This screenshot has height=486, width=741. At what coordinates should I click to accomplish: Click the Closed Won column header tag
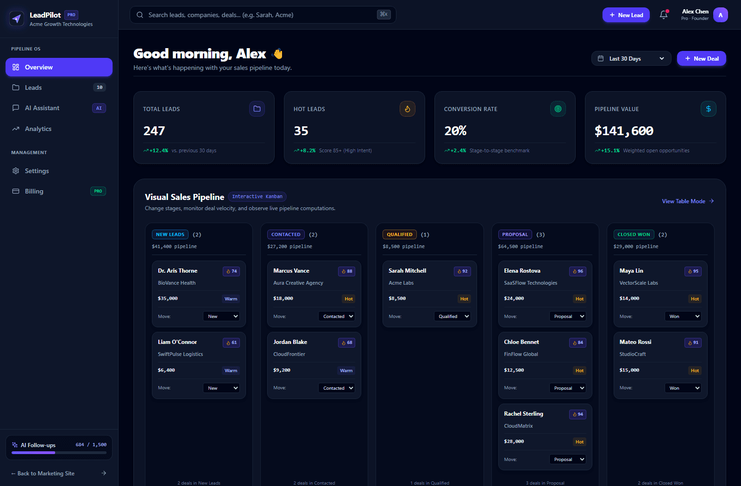click(634, 235)
